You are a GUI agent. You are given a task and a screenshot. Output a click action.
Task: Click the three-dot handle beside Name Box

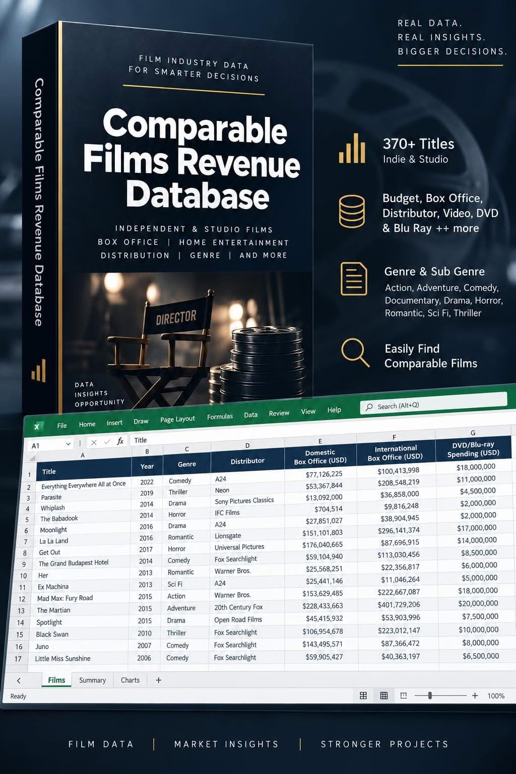[x=80, y=443]
